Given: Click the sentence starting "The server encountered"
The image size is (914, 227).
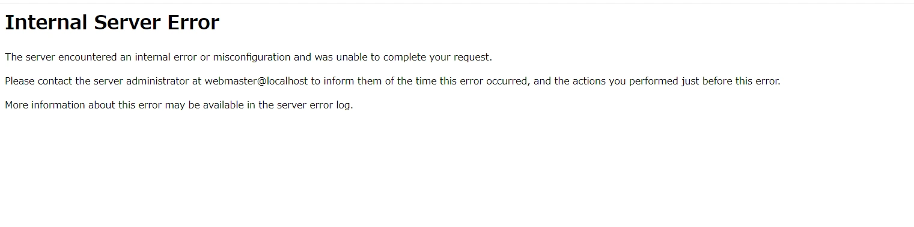Looking at the screenshot, I should [x=248, y=57].
